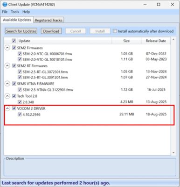Click the 27-Nov-2024 release date
This screenshot has height=187, width=180.
point(156,77)
